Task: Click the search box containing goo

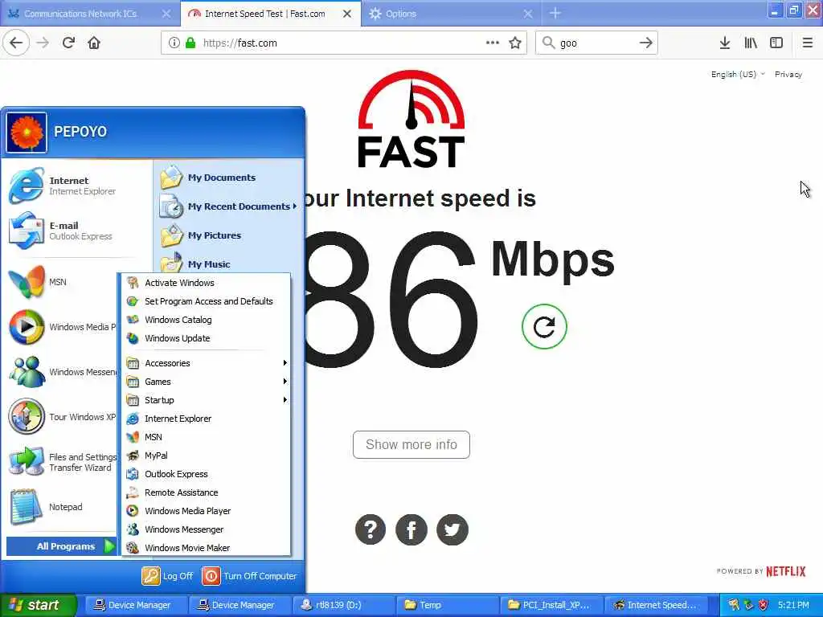Action: (x=596, y=43)
